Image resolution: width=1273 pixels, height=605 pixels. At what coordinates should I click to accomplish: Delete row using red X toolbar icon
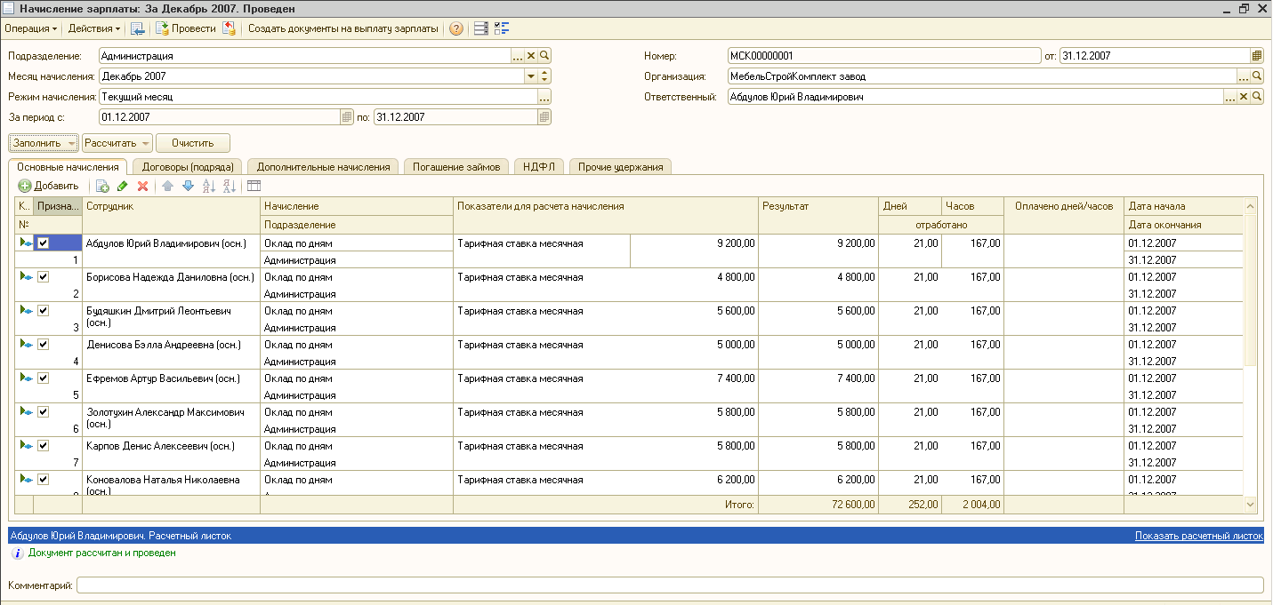[142, 187]
